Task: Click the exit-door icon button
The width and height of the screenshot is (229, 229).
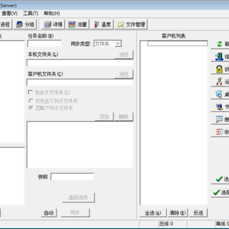Action: point(219,57)
